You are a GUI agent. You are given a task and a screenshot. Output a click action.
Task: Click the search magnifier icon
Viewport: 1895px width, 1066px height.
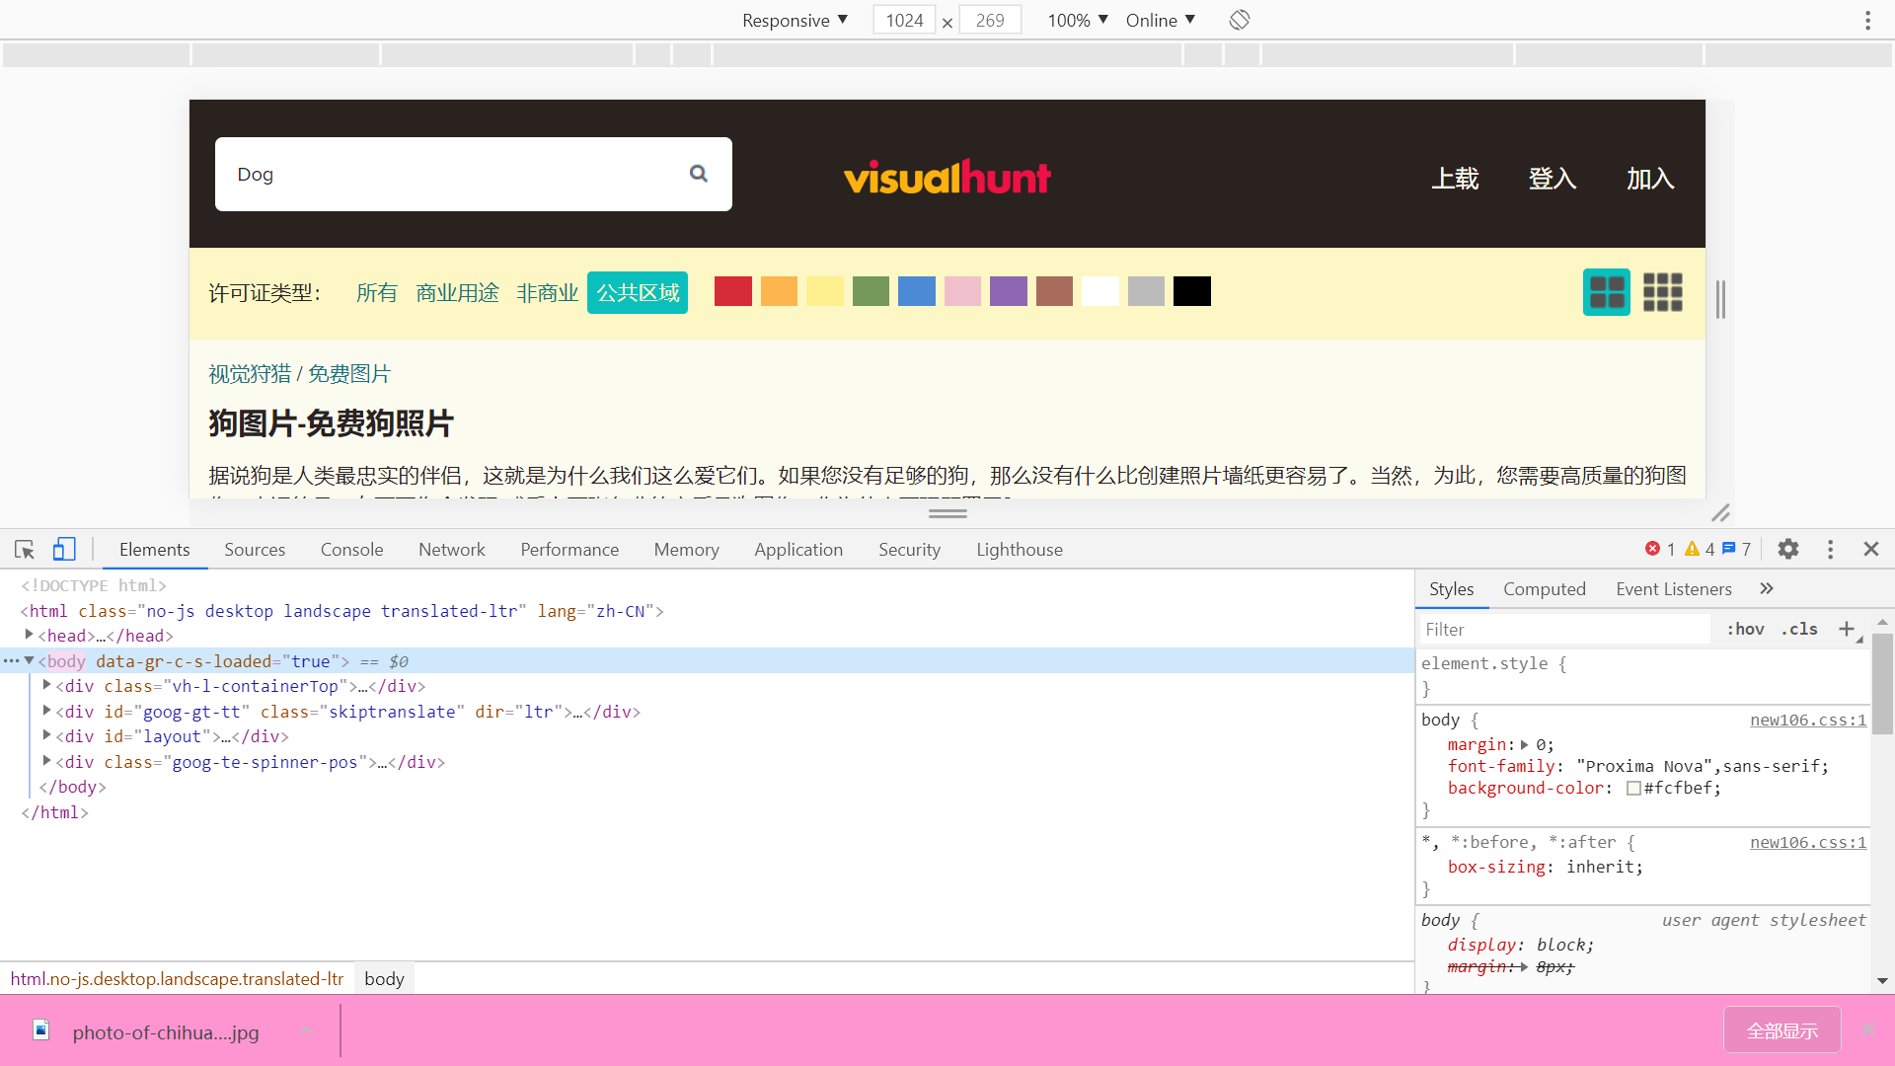click(698, 173)
